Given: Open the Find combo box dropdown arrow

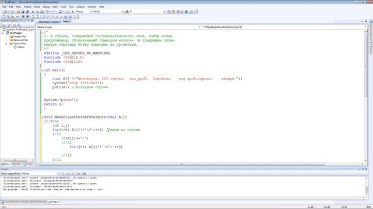Looking at the screenshot, I should pos(164,12).
